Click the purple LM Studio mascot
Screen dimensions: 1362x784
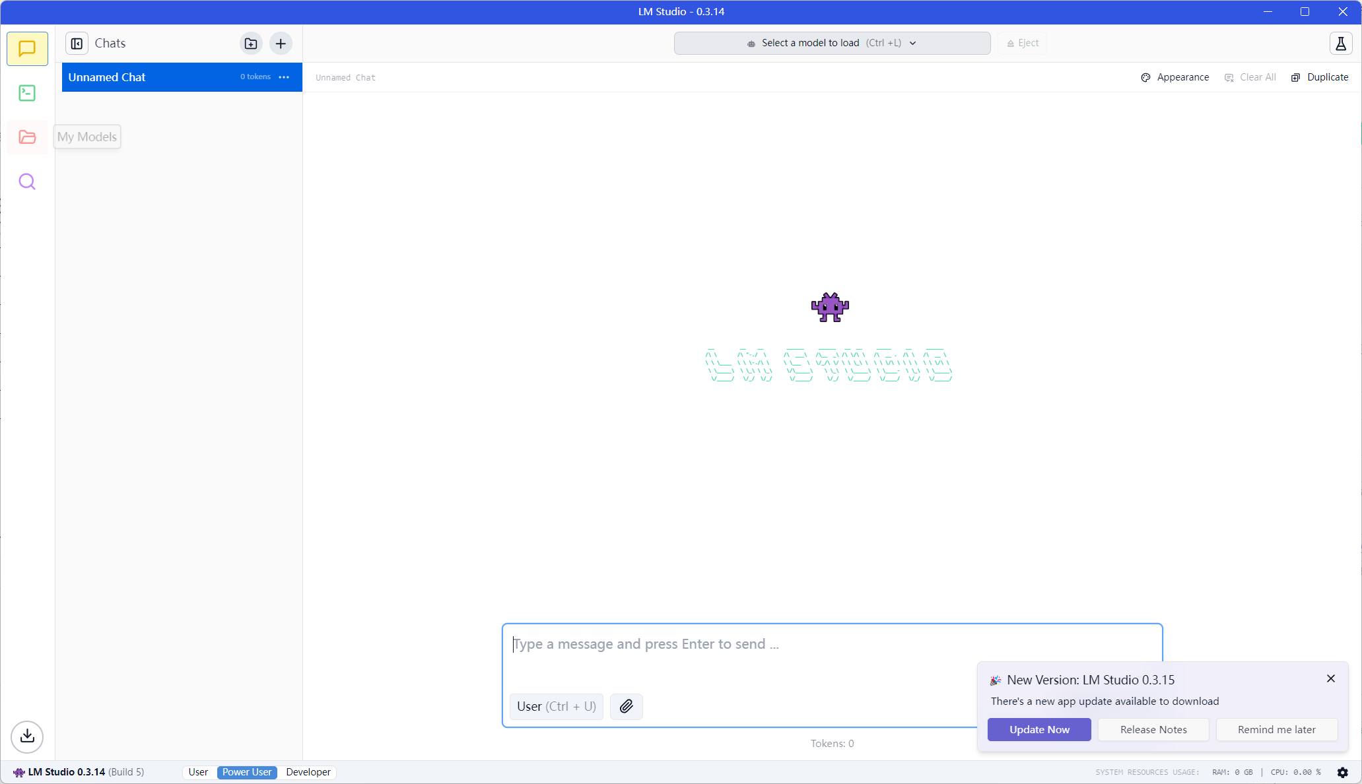[x=830, y=307]
